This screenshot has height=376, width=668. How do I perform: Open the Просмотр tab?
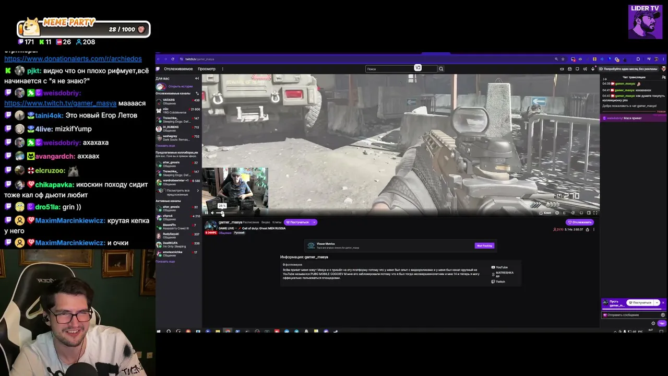[x=207, y=69]
